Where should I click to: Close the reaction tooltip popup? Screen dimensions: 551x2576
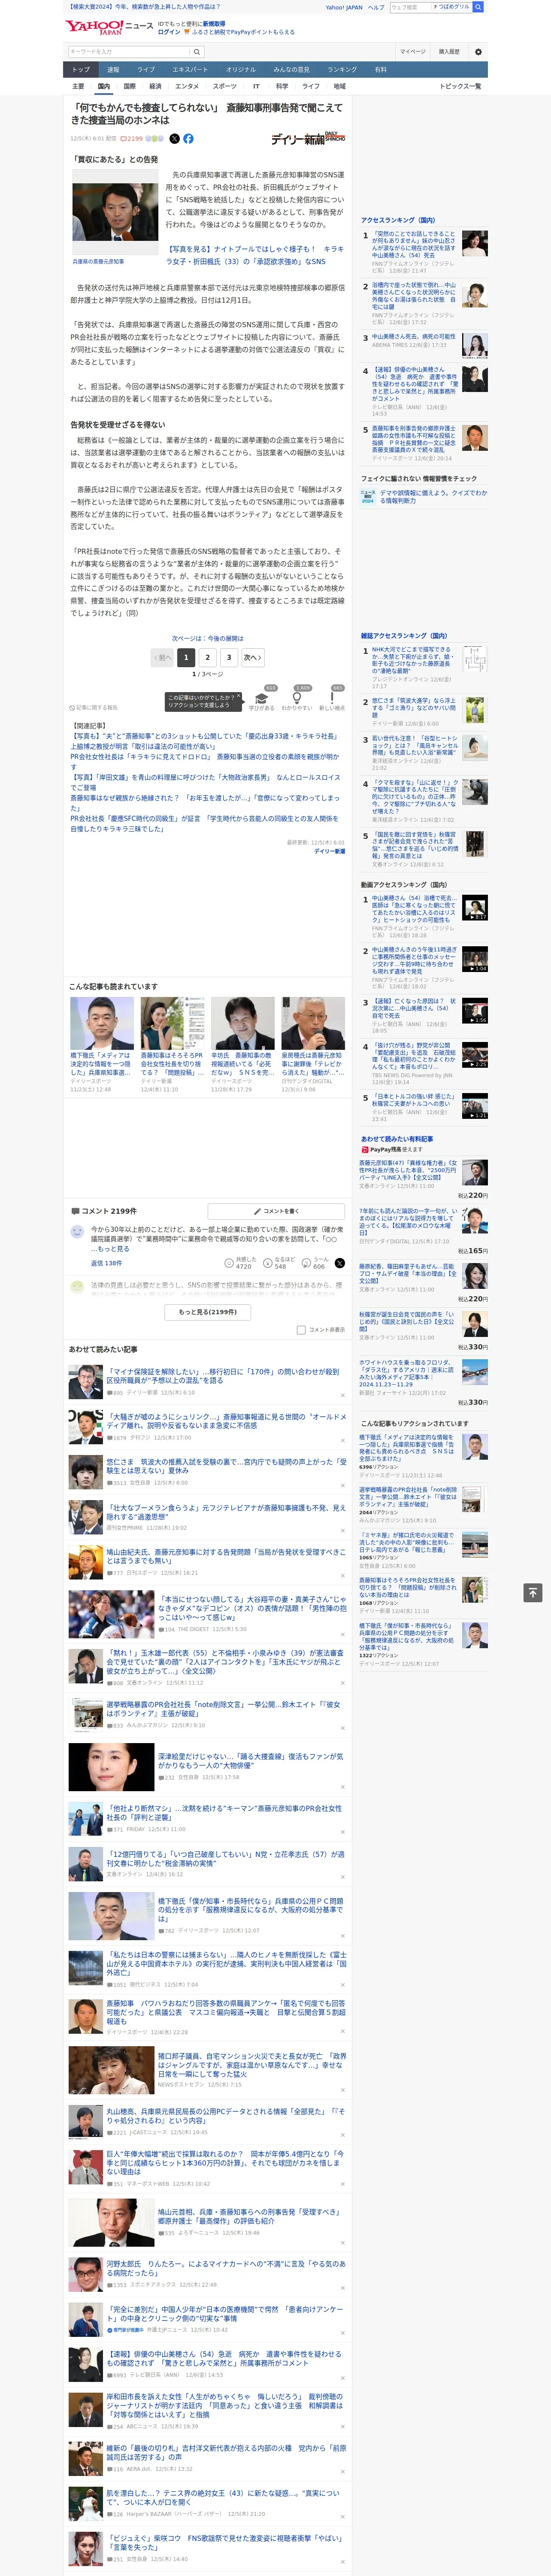coord(238,697)
